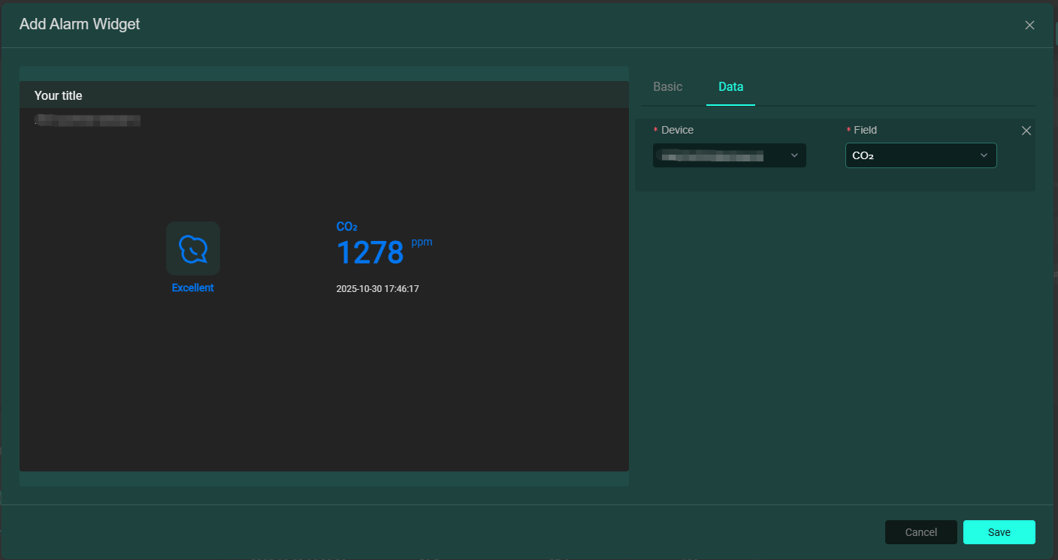1058x560 pixels.
Task: Click the ppm unit label
Action: [422, 242]
